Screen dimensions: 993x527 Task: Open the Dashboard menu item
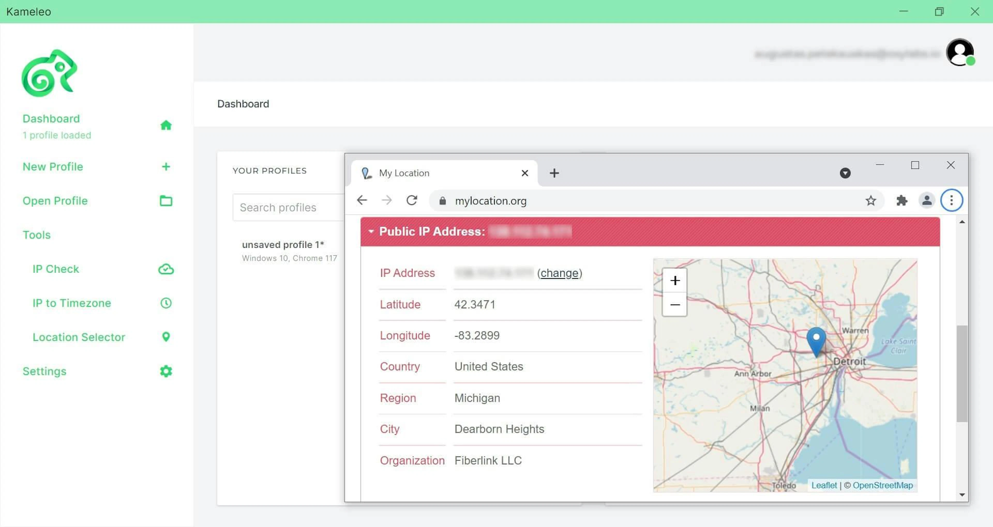point(51,119)
